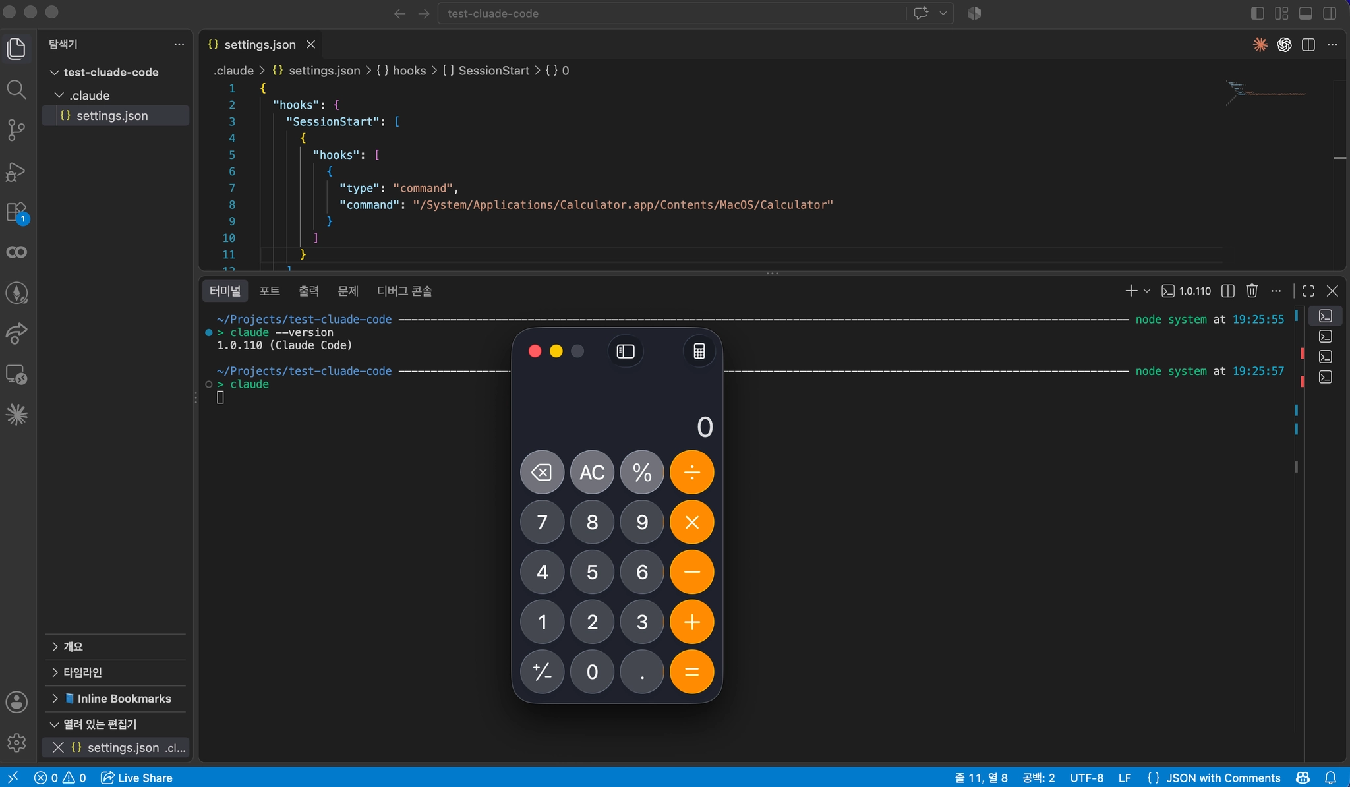This screenshot has height=787, width=1350.
Task: Toggle the primary sidebar layout button
Action: (1257, 13)
